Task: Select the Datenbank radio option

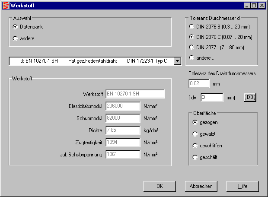Action: point(16,27)
